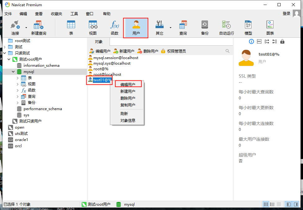Expand the 测试 folder chevron

[5, 47]
